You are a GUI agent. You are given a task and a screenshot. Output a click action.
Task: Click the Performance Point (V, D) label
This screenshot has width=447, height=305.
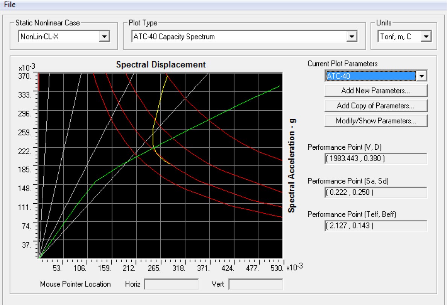tap(344, 147)
